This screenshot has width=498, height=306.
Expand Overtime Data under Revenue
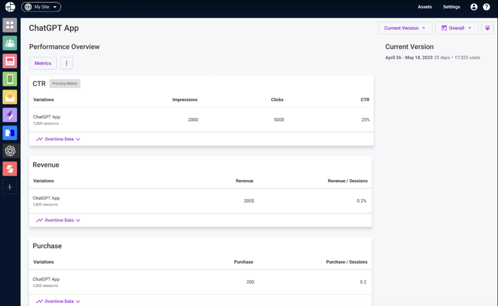click(x=59, y=220)
